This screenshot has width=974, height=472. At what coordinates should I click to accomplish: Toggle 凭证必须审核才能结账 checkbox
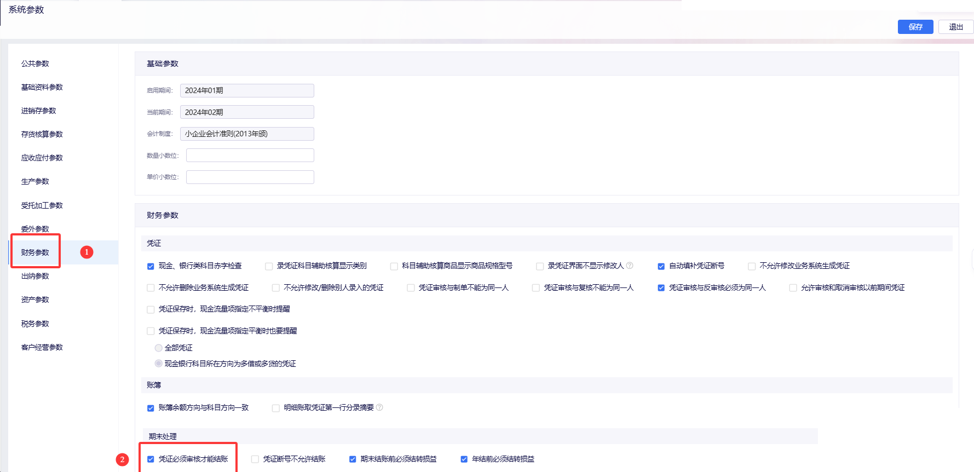pos(151,459)
